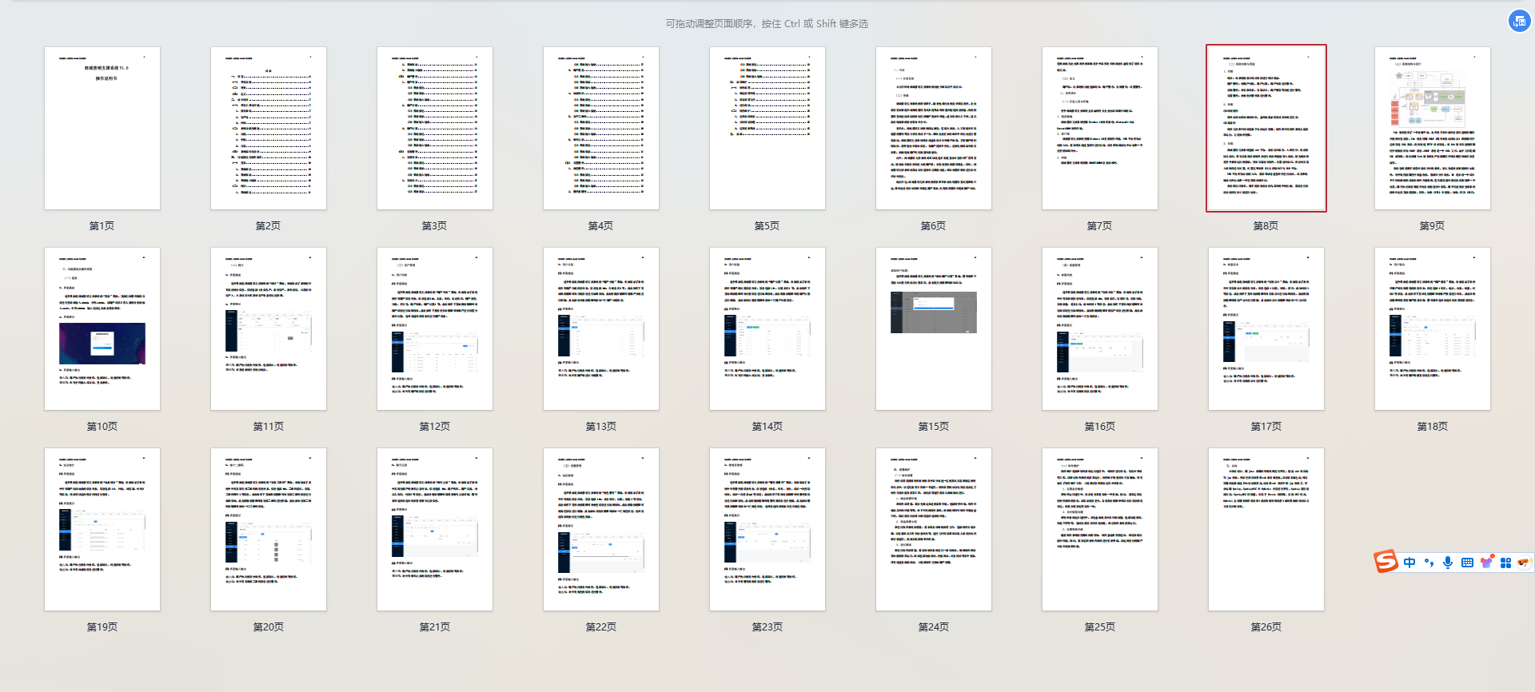Open the four-square toolbox icon in IME bar
This screenshot has height=692, width=1535.
pos(1505,563)
